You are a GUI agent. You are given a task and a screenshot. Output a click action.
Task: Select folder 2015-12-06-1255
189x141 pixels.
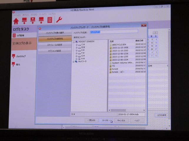120,57
